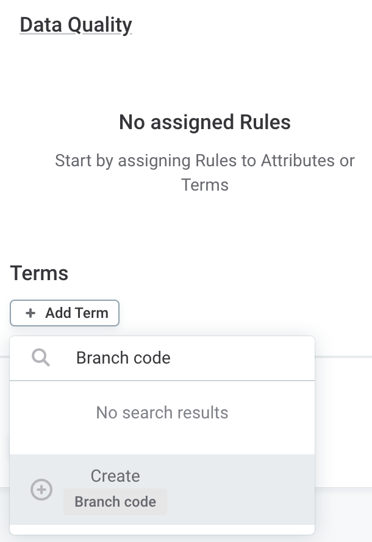The height and width of the screenshot is (542, 372).
Task: Click the grey Branch code chip
Action: 115,502
